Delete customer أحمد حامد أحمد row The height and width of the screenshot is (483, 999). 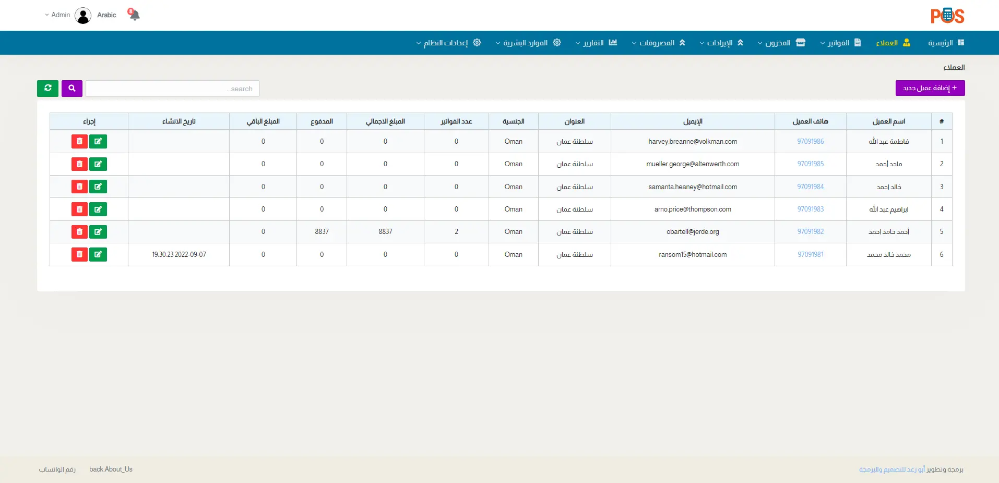click(x=79, y=232)
